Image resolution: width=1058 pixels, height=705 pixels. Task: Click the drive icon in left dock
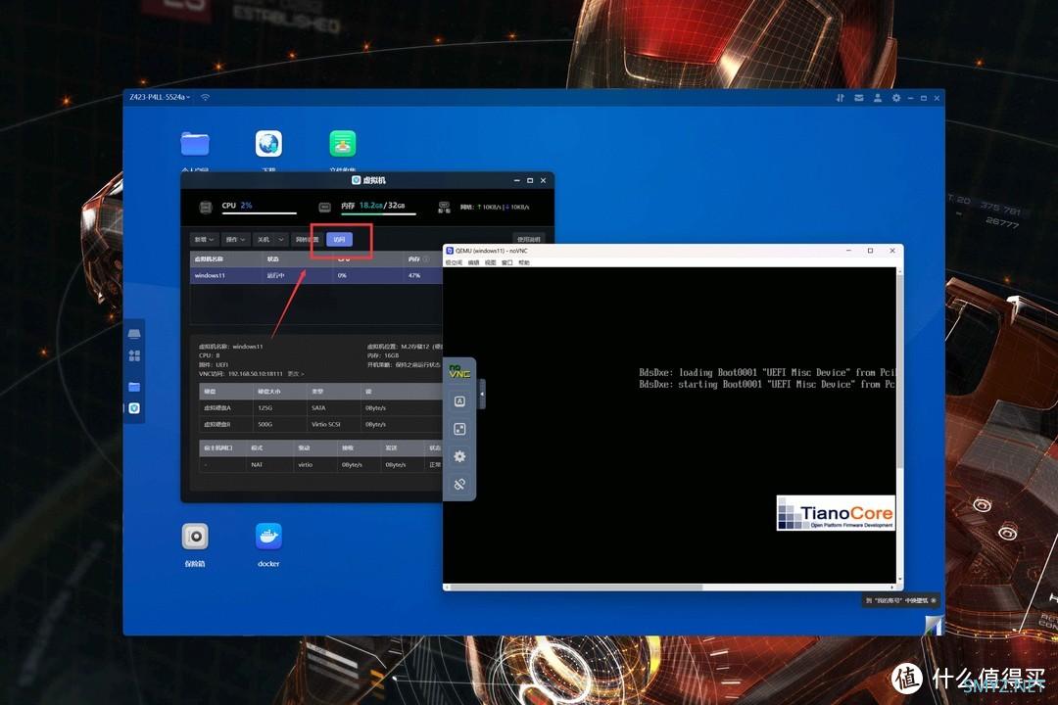134,334
